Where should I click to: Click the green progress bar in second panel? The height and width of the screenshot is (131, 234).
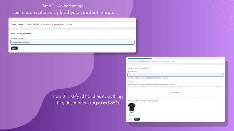(140, 59)
